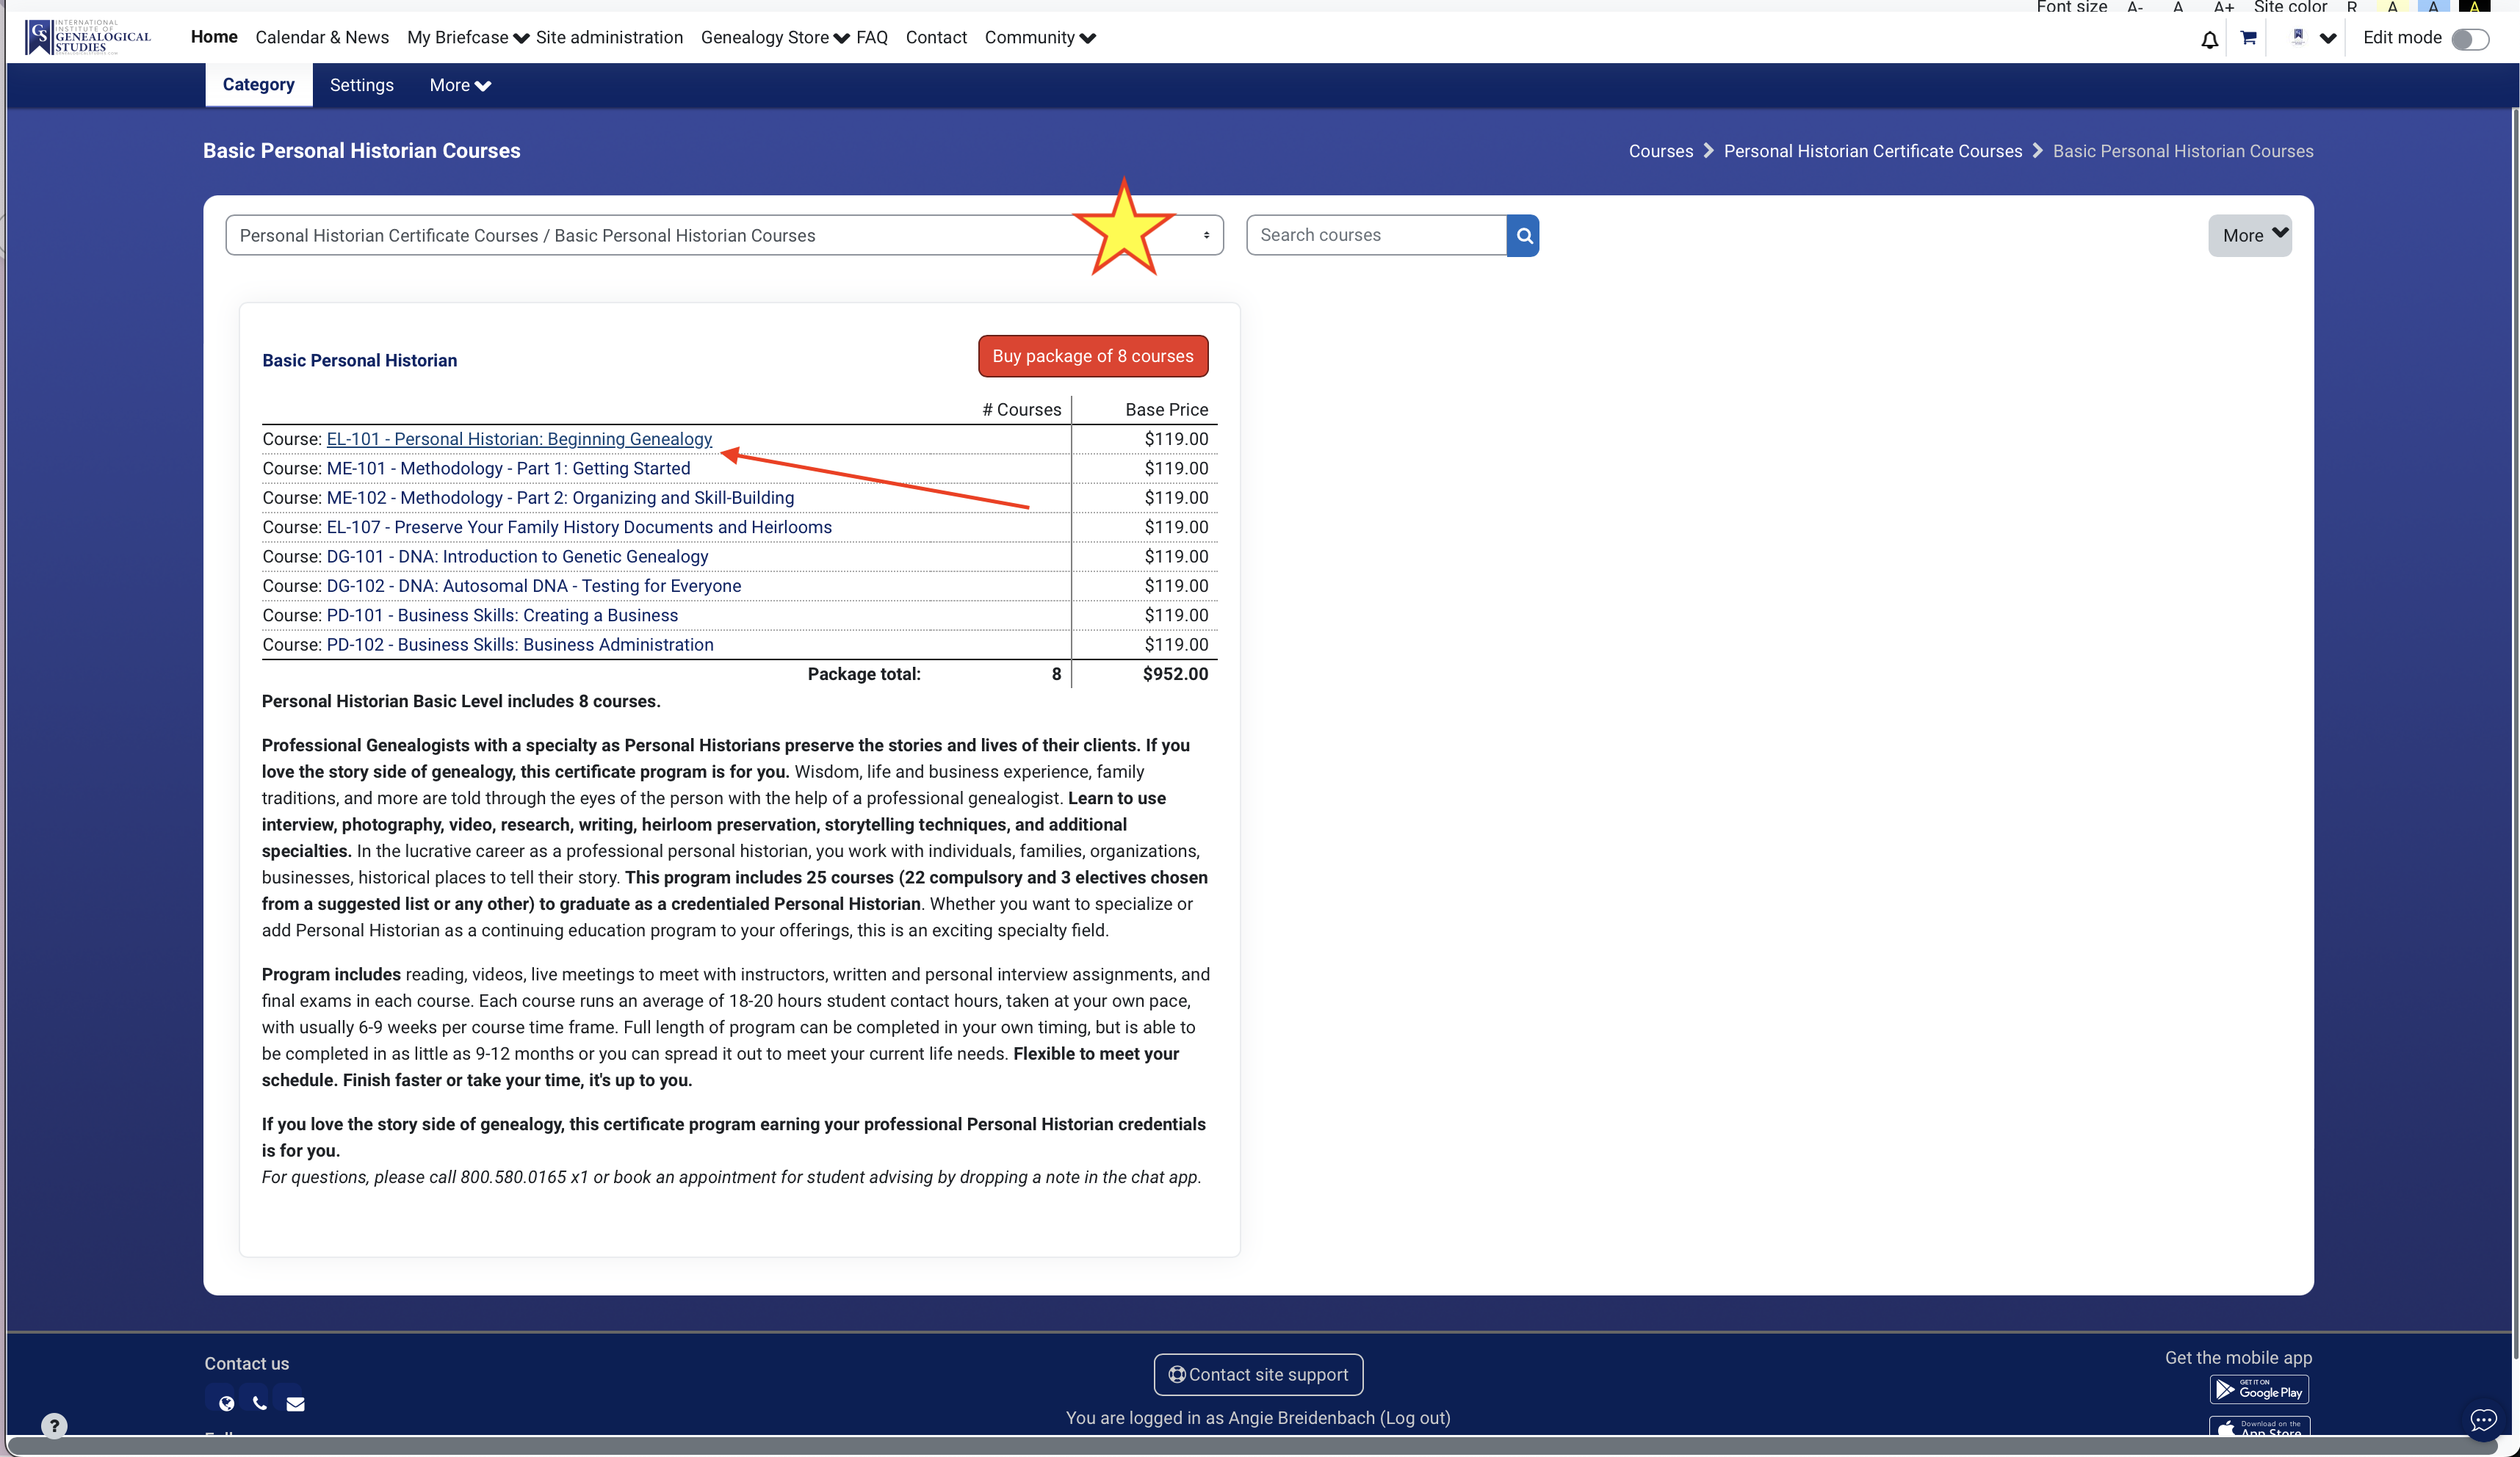Expand the gray More button
This screenshot has width=2520, height=1457.
(x=2249, y=236)
